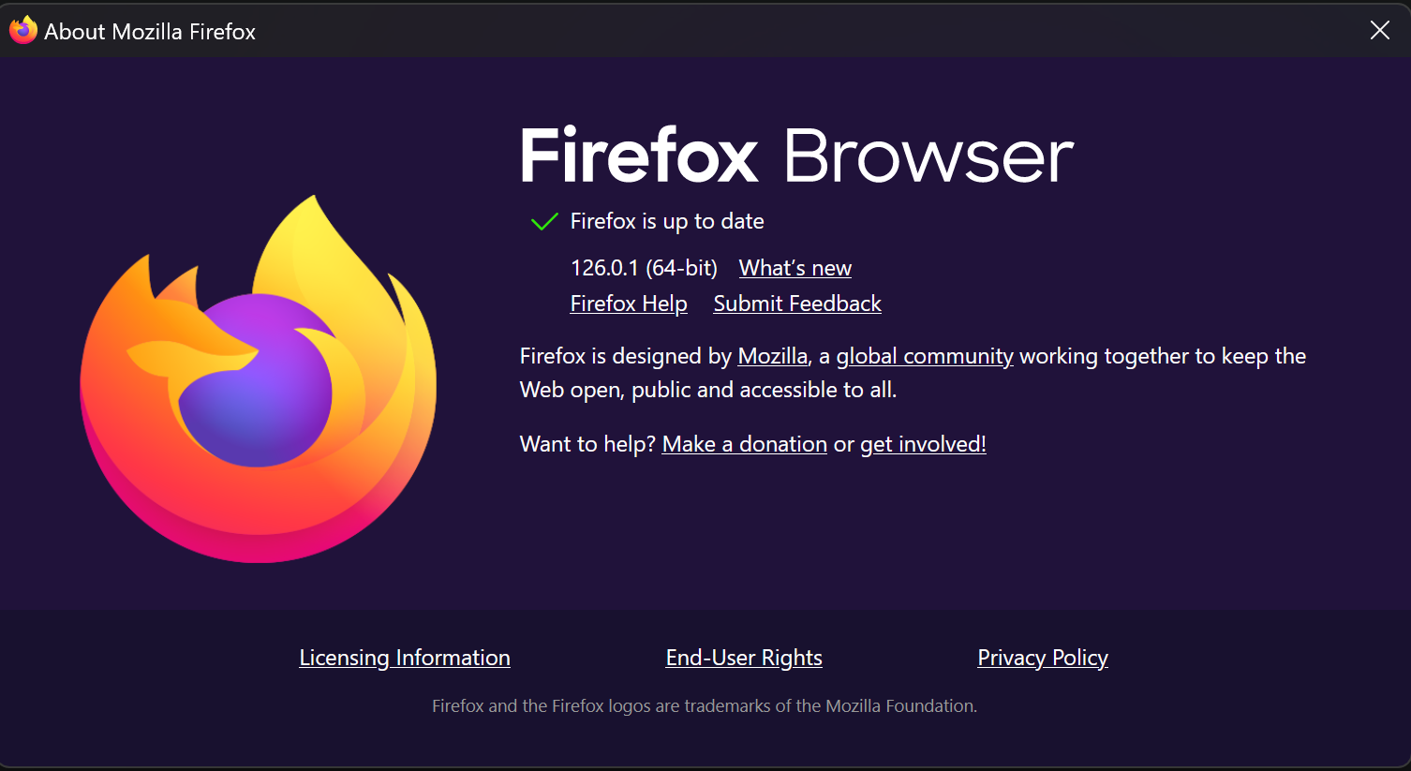Click the large Firefox logo
The image size is (1411, 771).
tap(259, 378)
